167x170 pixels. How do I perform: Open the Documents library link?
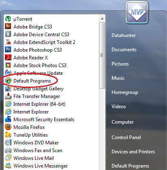point(124,50)
